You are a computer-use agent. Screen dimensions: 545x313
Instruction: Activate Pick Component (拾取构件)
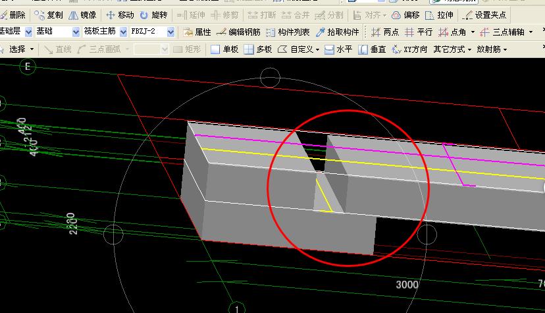click(x=337, y=32)
